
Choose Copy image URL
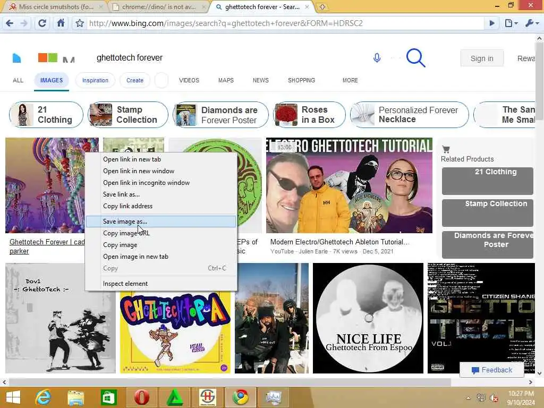161,233
